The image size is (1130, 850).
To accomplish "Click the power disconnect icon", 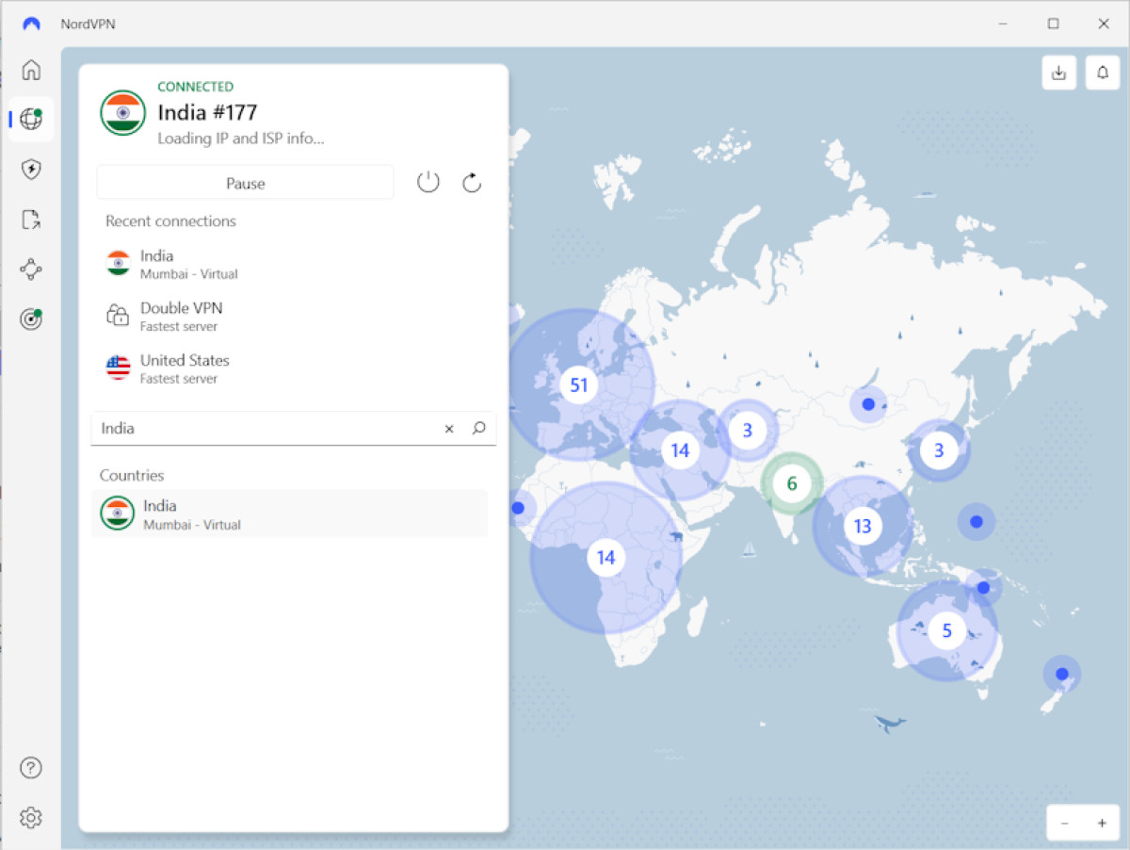I will (428, 183).
